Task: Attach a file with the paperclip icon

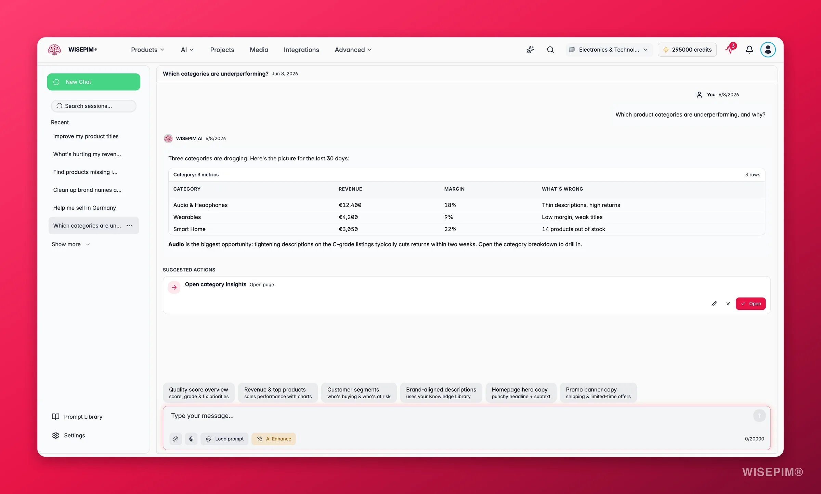Action: [175, 439]
